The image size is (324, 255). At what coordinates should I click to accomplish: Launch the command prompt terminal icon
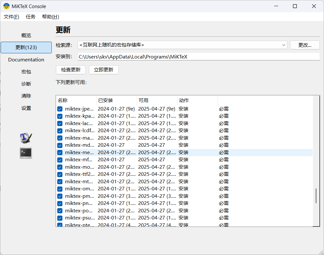(26, 153)
